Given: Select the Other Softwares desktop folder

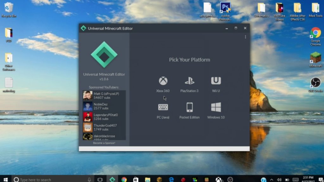Looking at the screenshot, I should pos(9,62).
